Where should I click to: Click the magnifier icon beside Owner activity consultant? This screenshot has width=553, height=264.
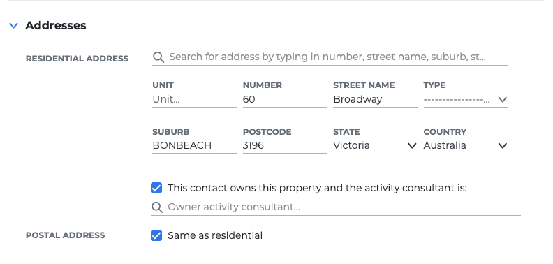(x=157, y=207)
